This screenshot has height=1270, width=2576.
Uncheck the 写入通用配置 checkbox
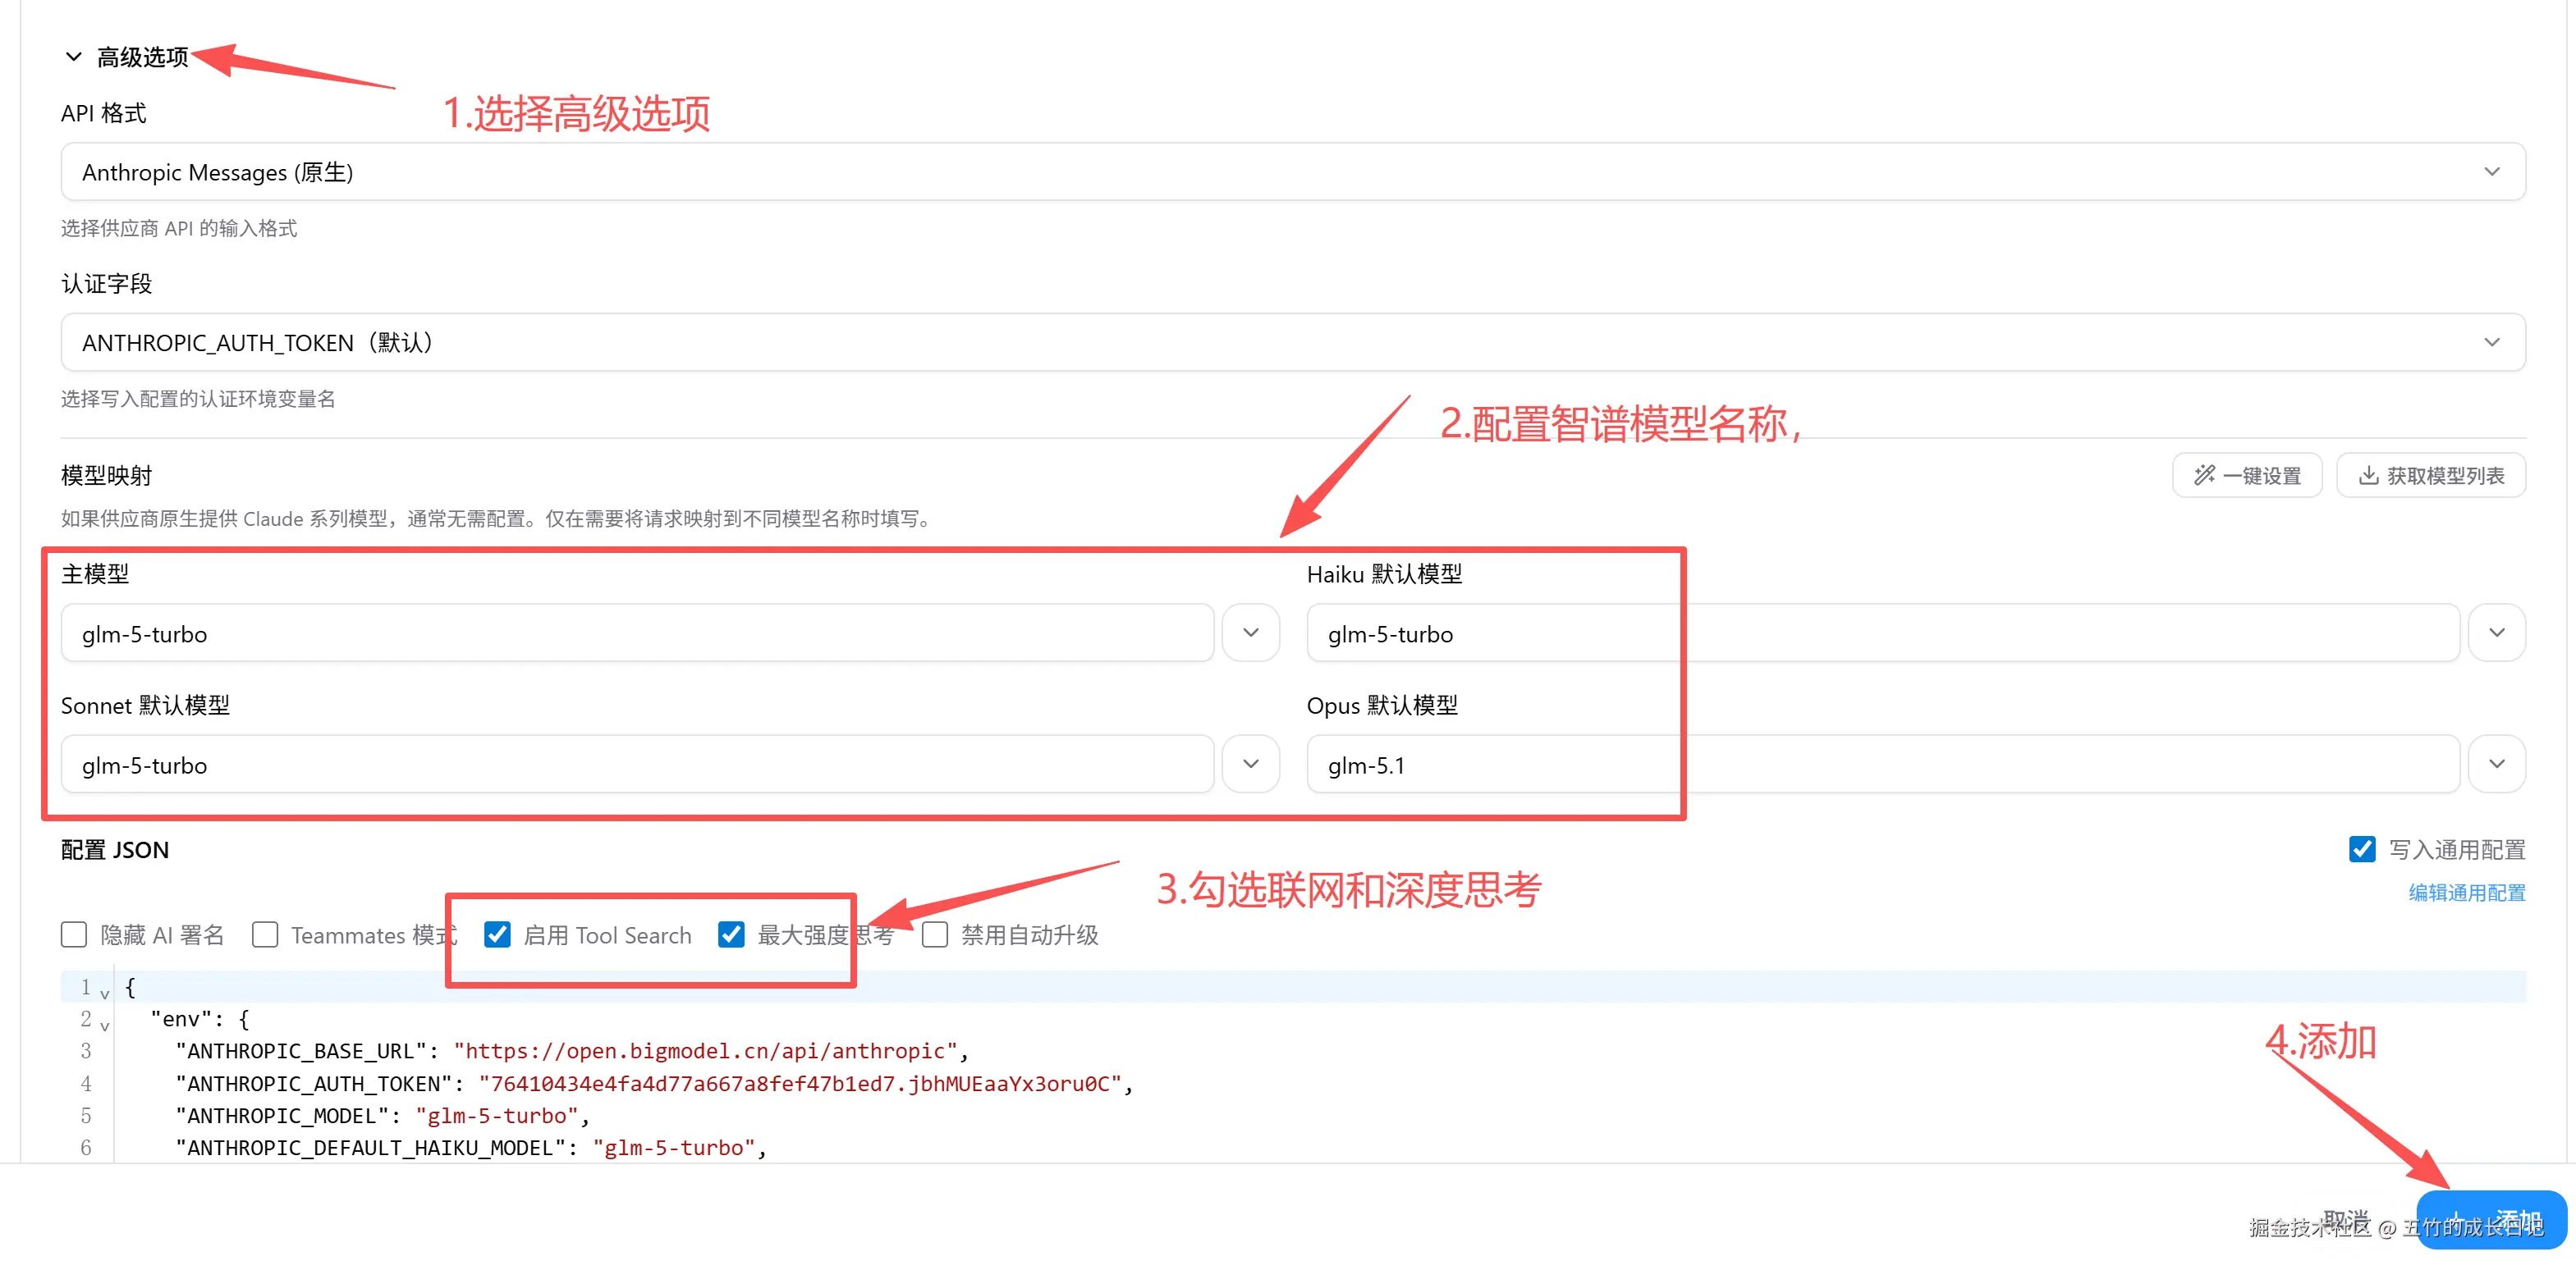pyautogui.click(x=2362, y=849)
